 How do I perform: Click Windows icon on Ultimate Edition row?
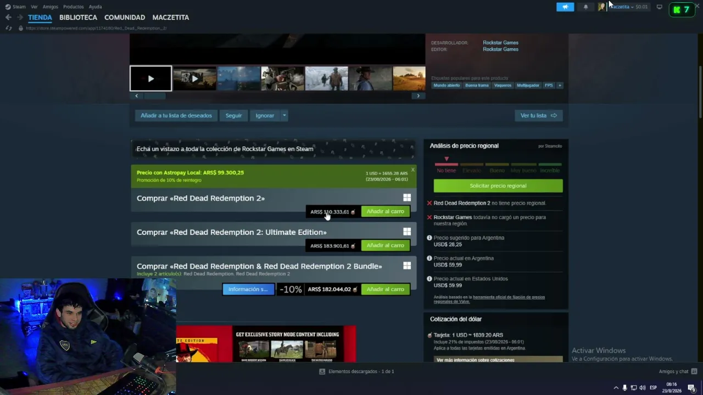click(407, 232)
